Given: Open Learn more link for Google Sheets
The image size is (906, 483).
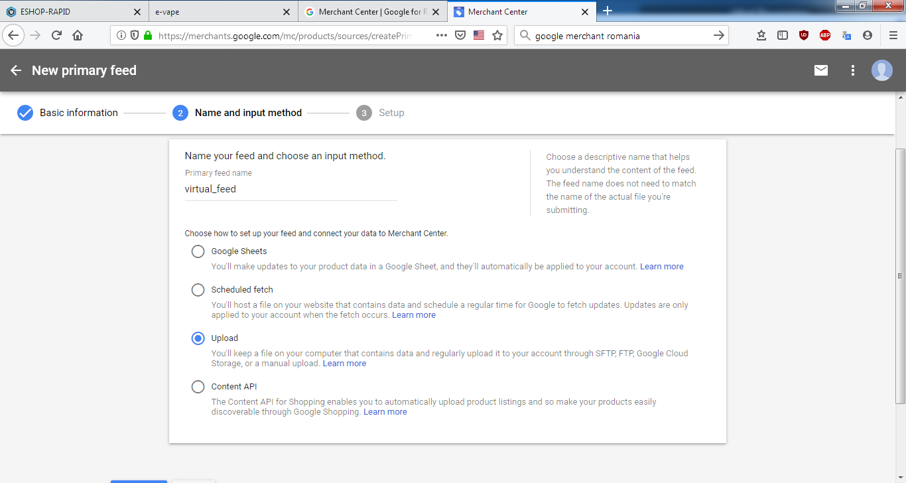Looking at the screenshot, I should click(662, 267).
